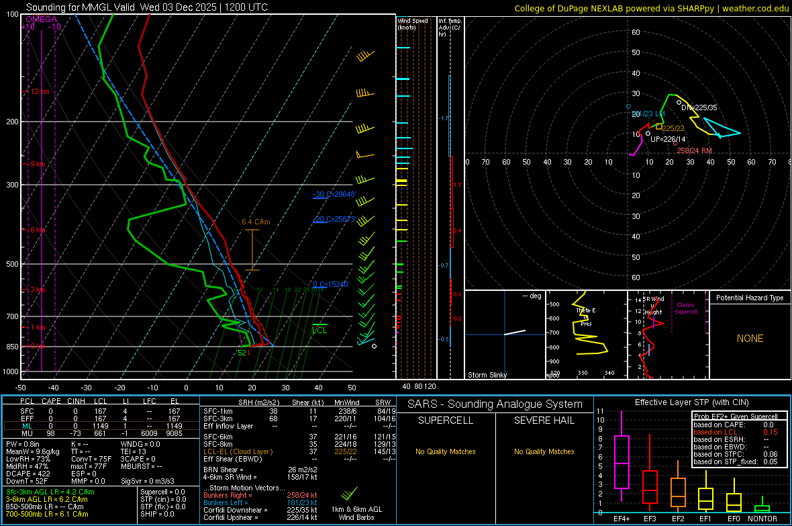The height and width of the screenshot is (526, 792).
Task: Open the Storm Slinky inset panel
Action: tap(505, 335)
